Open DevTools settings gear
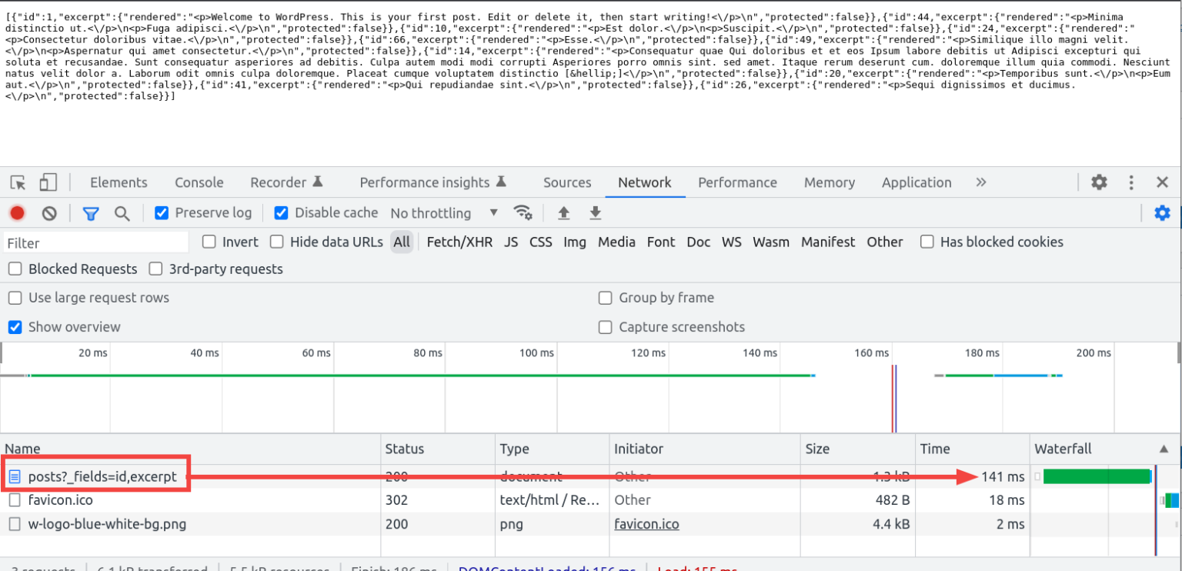Viewport: 1182px width, 571px height. (1098, 182)
